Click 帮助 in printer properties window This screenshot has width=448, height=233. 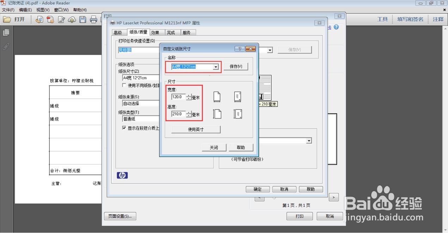tap(311, 189)
